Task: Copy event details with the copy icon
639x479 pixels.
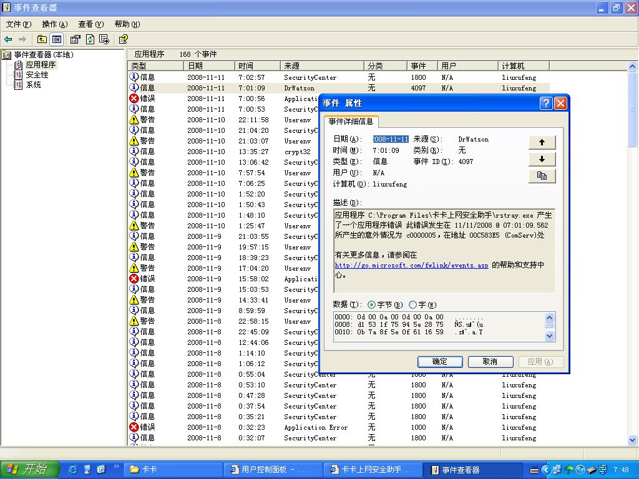Action: pos(542,177)
